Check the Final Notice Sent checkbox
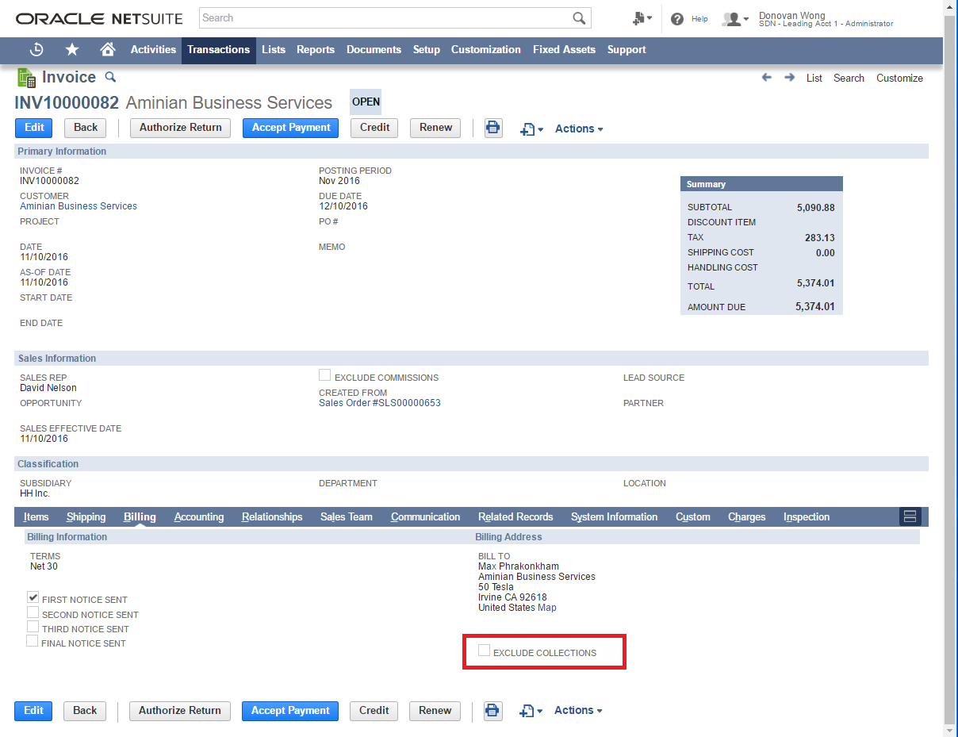Viewport: 958px width, 737px height. 32,641
